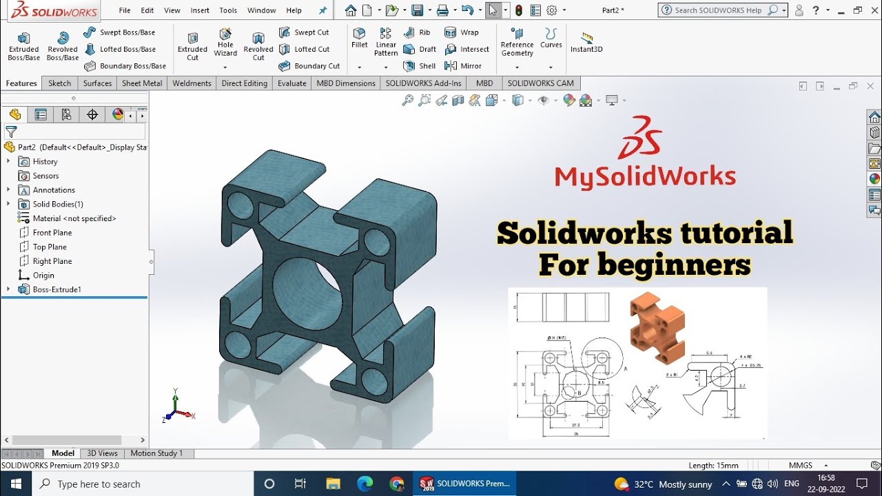Apply the Fillet tool
The width and height of the screenshot is (882, 496).
359,39
